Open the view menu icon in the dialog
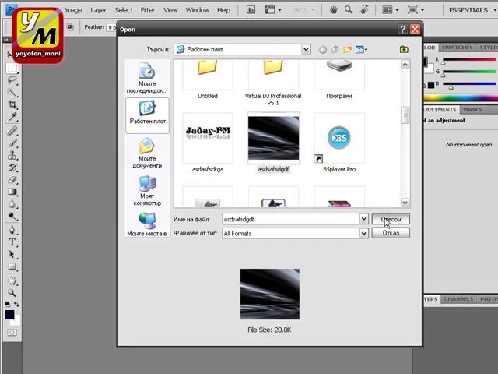 [x=361, y=49]
